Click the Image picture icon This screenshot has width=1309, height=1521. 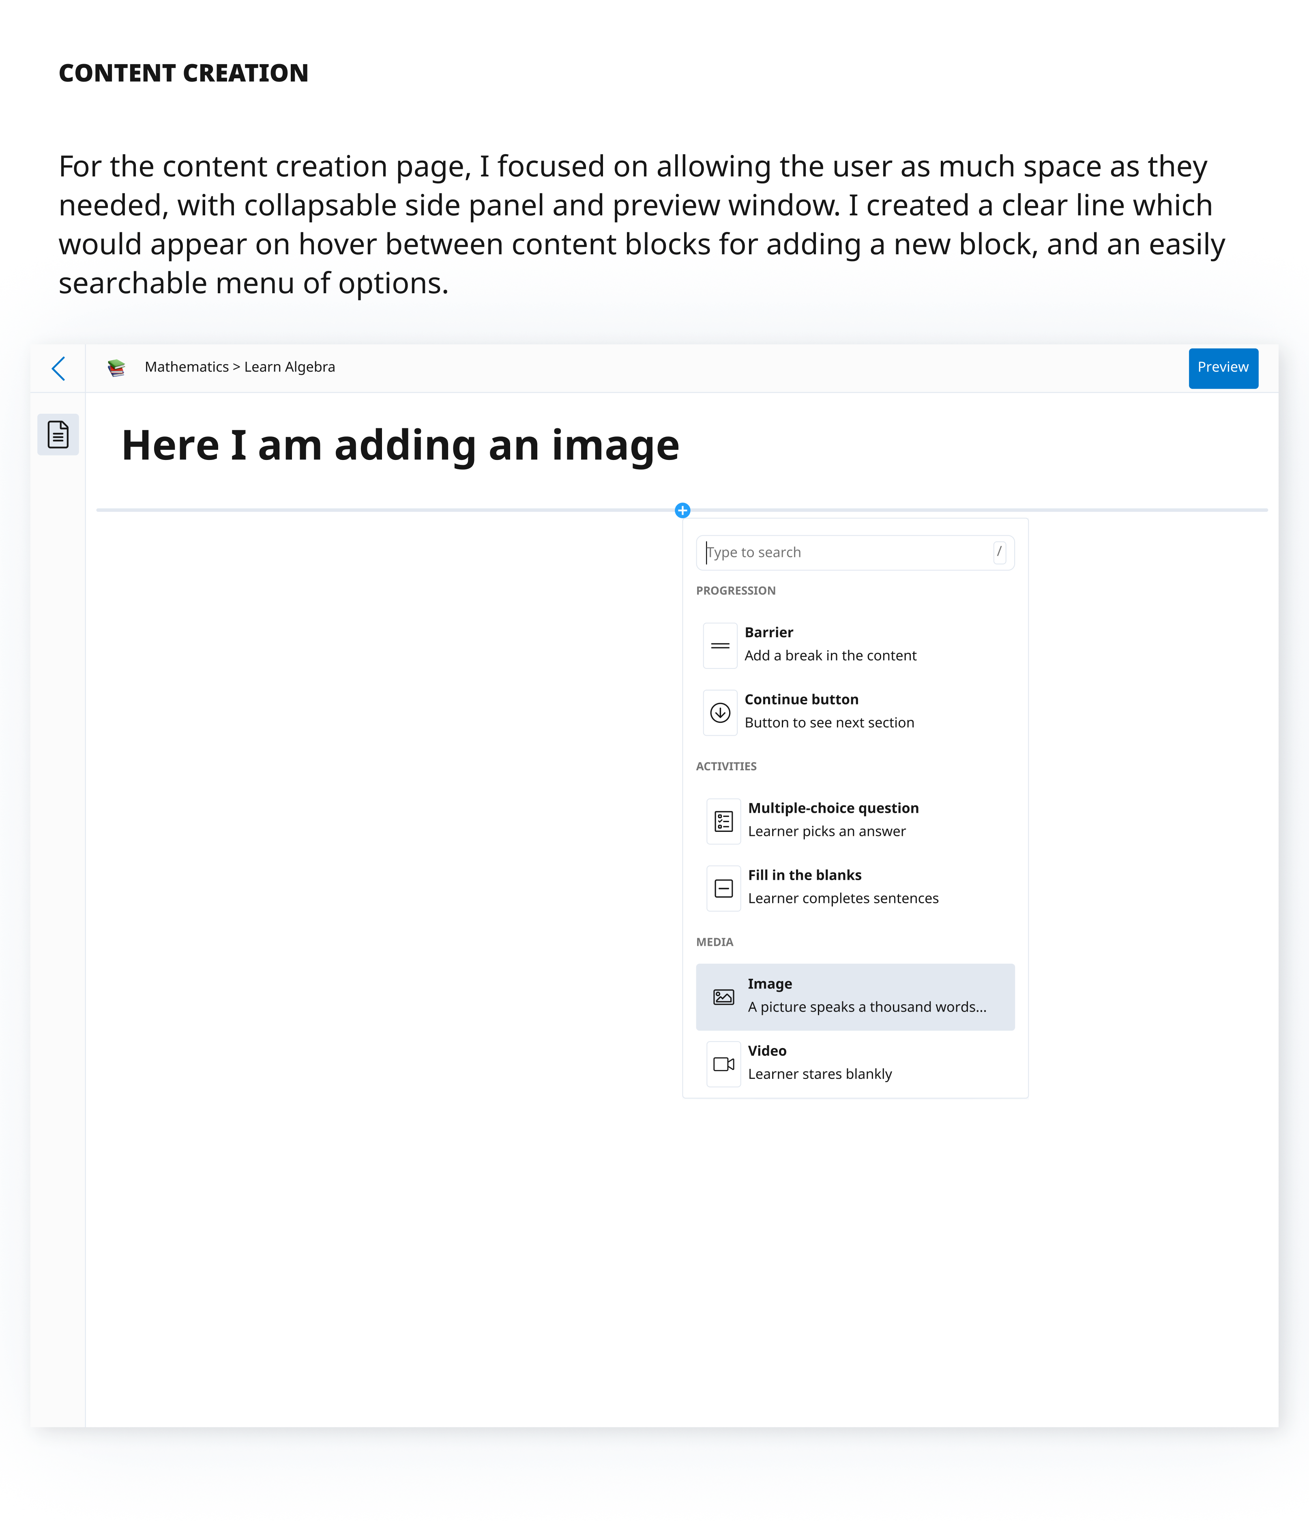tap(723, 997)
